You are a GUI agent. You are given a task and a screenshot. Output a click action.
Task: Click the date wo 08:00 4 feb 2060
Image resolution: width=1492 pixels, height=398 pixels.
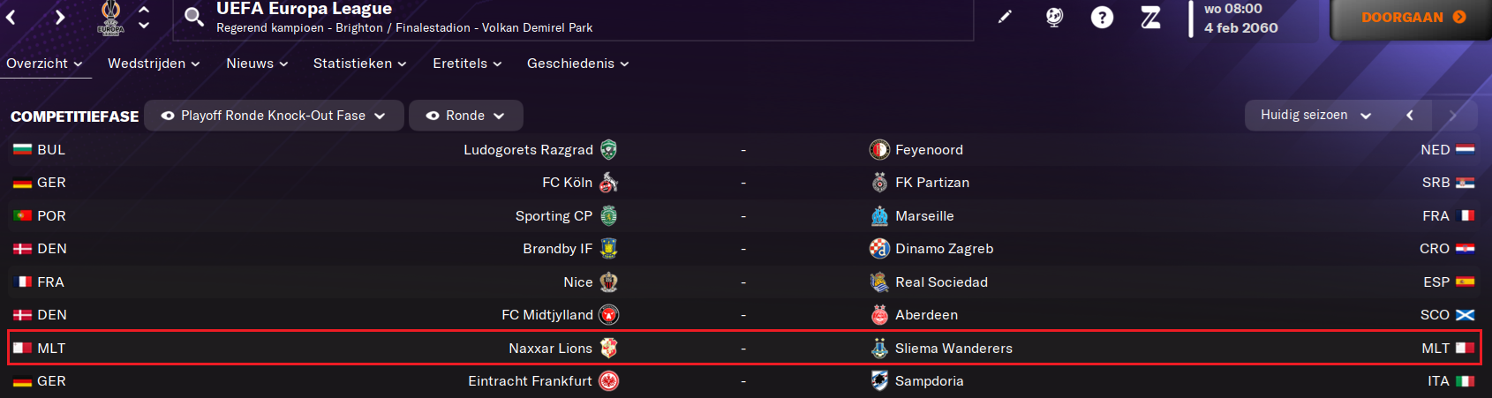(x=1240, y=19)
